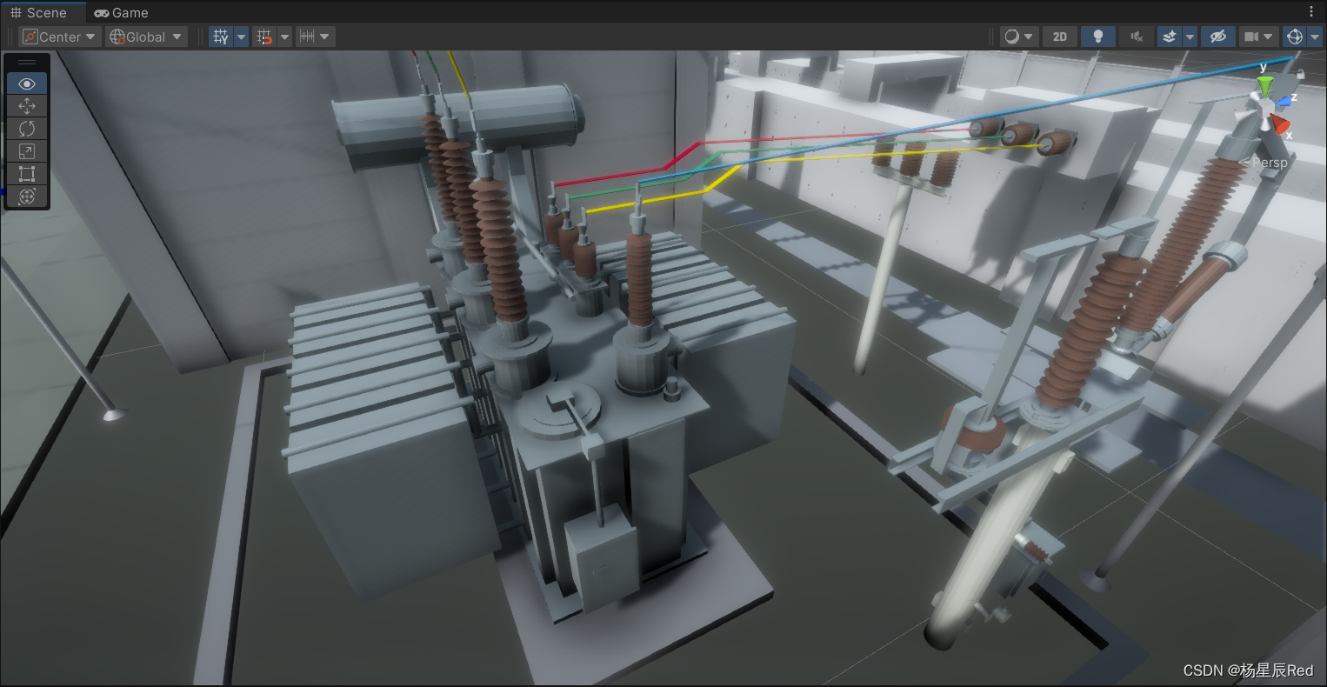Open the increment snapping dropdown
Image resolution: width=1327 pixels, height=687 pixels.
(315, 37)
